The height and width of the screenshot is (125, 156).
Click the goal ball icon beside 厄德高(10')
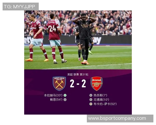tap(91, 99)
